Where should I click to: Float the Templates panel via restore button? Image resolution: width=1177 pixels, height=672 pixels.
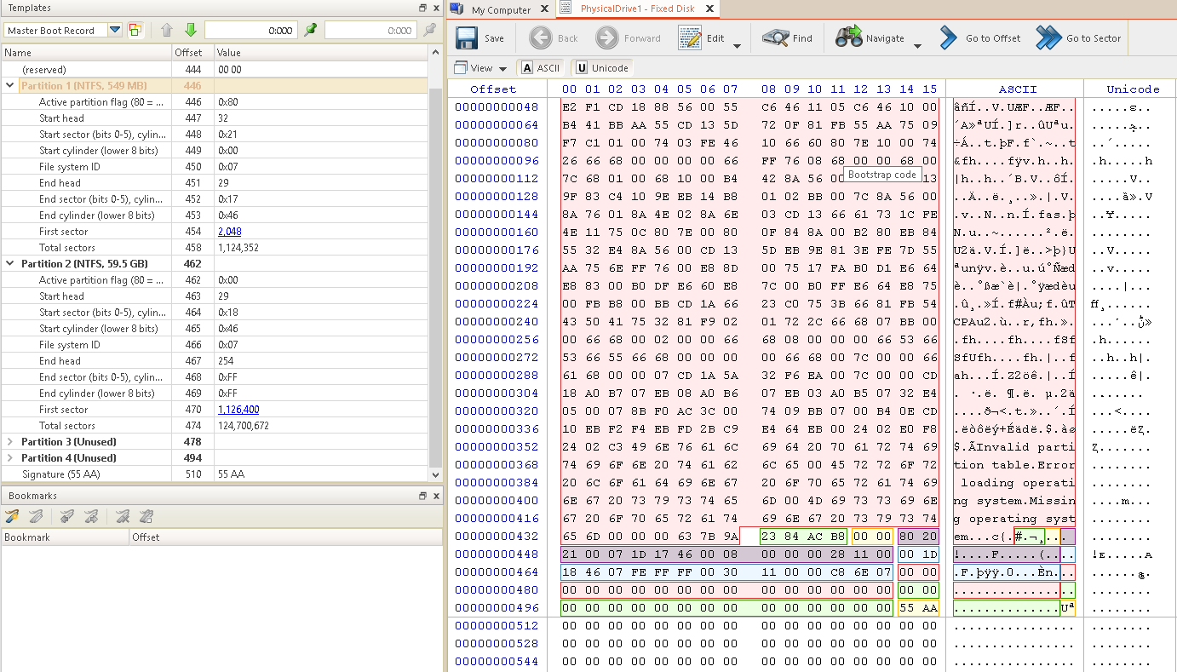click(x=422, y=8)
